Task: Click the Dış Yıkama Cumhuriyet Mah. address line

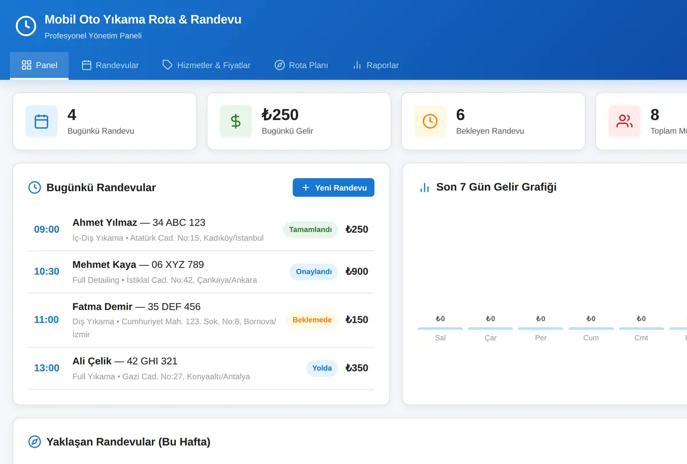Action: click(175, 328)
